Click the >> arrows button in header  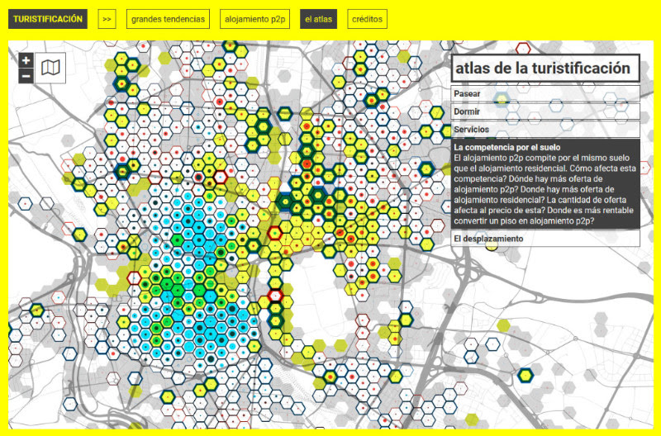(107, 19)
